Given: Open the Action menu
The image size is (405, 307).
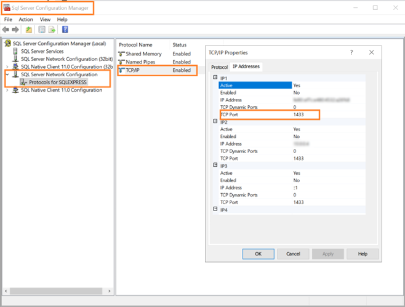Looking at the screenshot, I should click(x=26, y=20).
